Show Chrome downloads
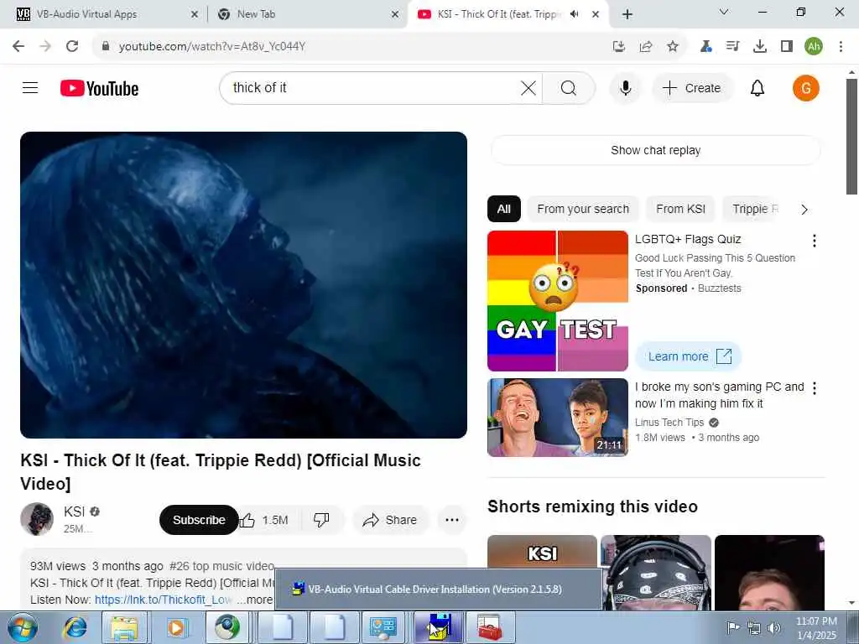 [x=759, y=46]
